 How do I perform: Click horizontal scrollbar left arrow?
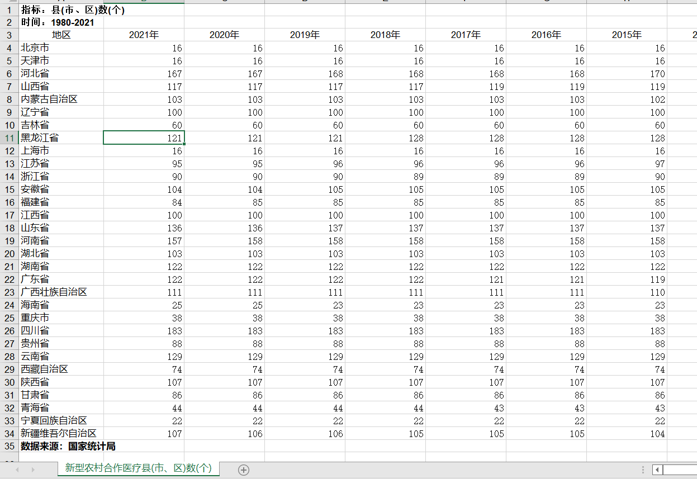point(657,470)
